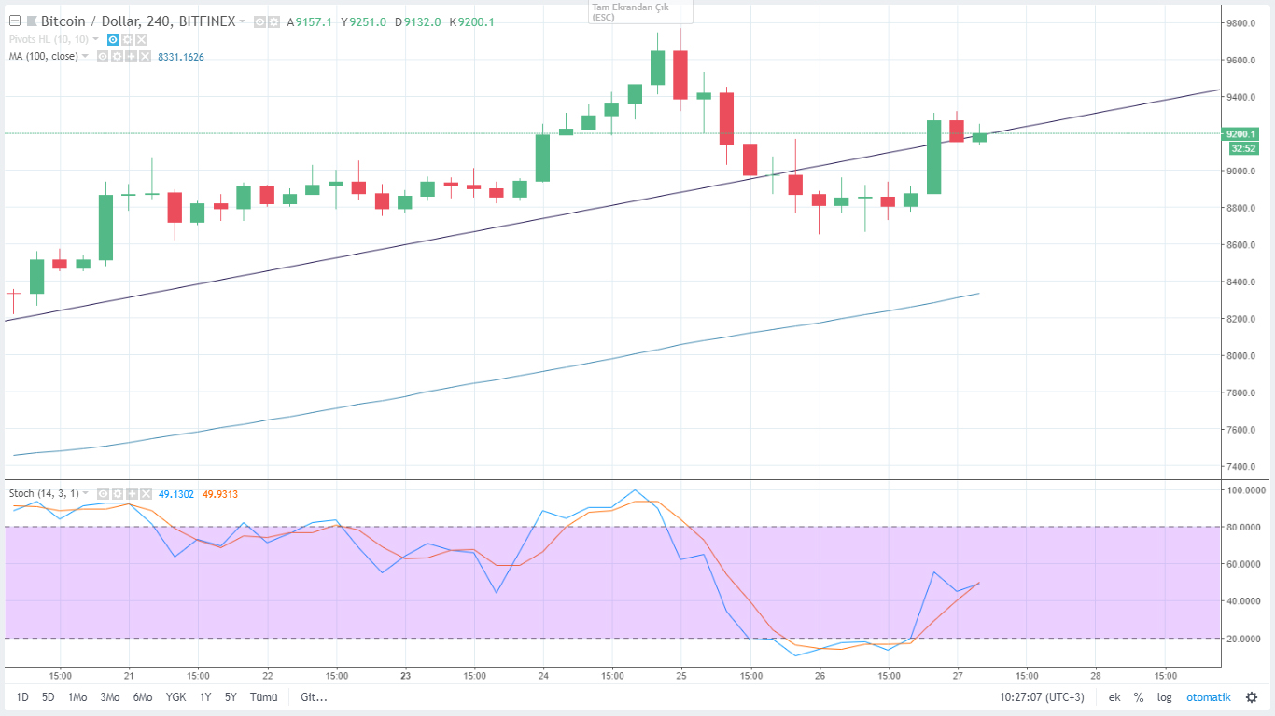Toggle MA (100, close) visibility eye
The image size is (1275, 716).
click(103, 57)
